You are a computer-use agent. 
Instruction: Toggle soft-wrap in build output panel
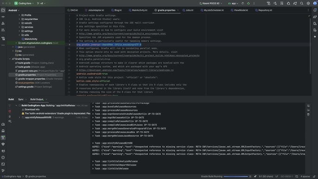point(308,106)
